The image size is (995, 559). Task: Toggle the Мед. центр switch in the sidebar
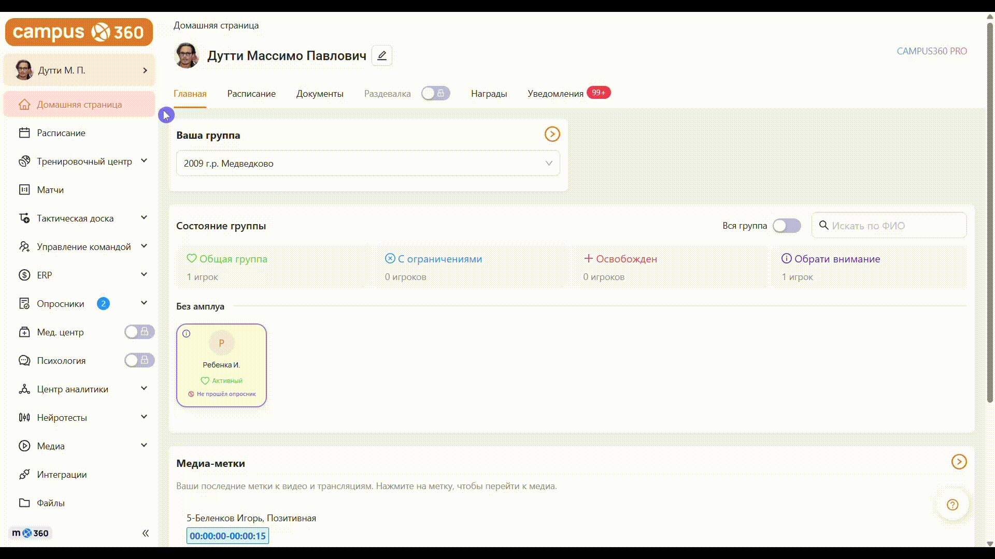(x=139, y=332)
